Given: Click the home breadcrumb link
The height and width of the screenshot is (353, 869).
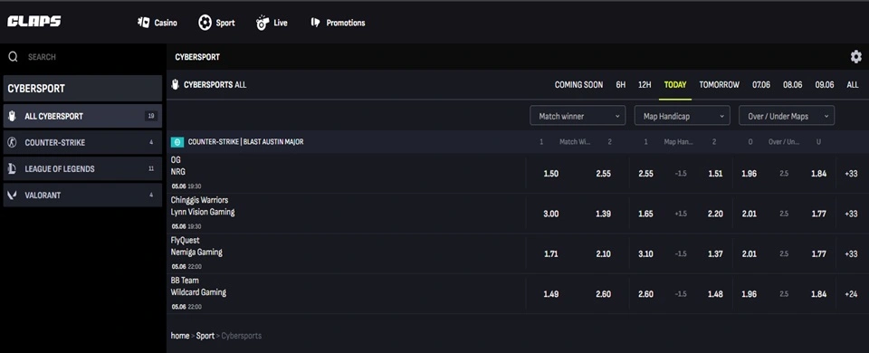Looking at the screenshot, I should click(x=179, y=336).
